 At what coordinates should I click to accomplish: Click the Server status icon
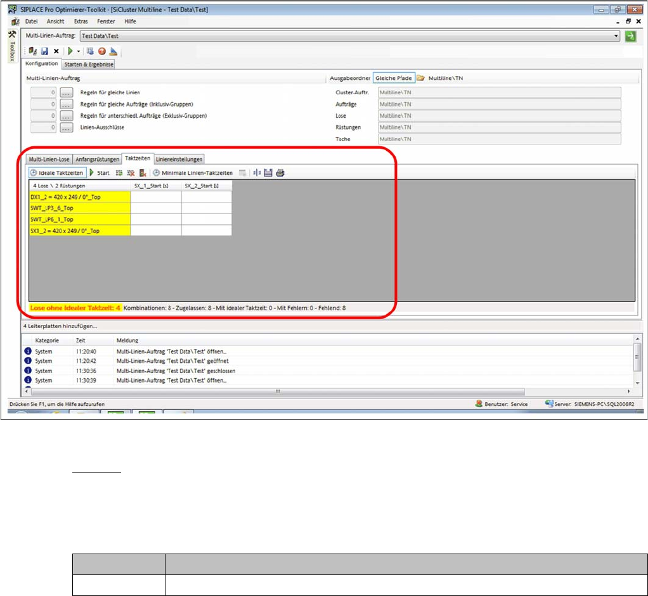click(549, 403)
